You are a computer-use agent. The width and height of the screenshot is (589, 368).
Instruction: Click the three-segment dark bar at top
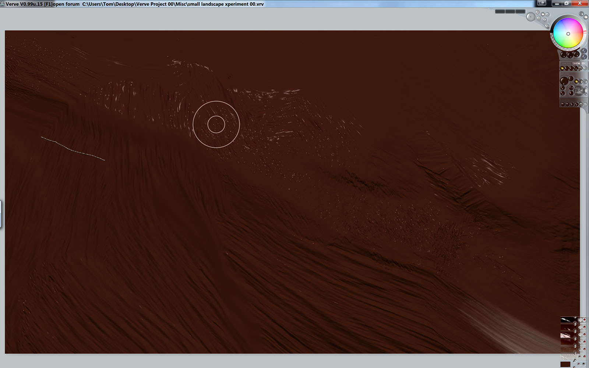pyautogui.click(x=510, y=12)
